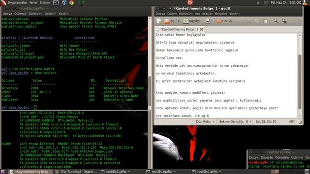The height and width of the screenshot is (174, 310).
Task: Switch to the [Xp [Running] - Oracle taskbar entry
Action: [77, 172]
